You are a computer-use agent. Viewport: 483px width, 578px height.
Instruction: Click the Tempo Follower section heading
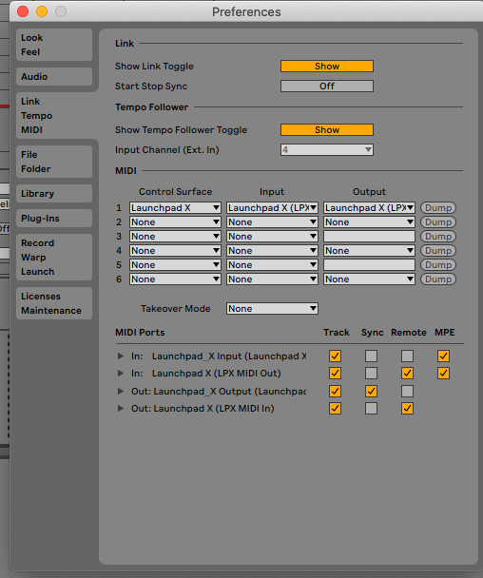[151, 107]
